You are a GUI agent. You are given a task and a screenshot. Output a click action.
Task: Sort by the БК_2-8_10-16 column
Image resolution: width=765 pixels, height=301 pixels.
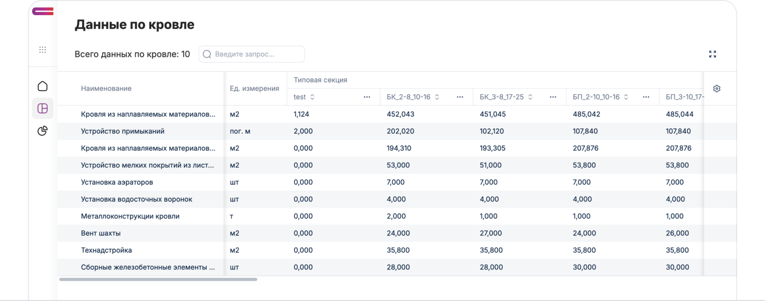tap(437, 97)
